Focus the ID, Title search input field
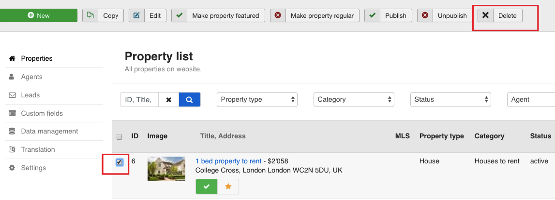Image resolution: width=555 pixels, height=200 pixels. (139, 100)
